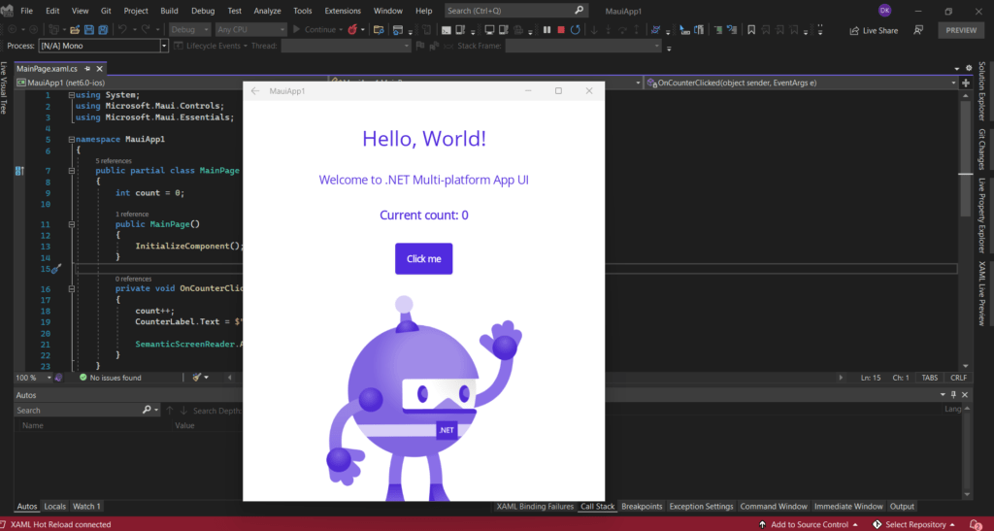The height and width of the screenshot is (531, 994).
Task: Open the Thread dropdown
Action: coord(346,46)
